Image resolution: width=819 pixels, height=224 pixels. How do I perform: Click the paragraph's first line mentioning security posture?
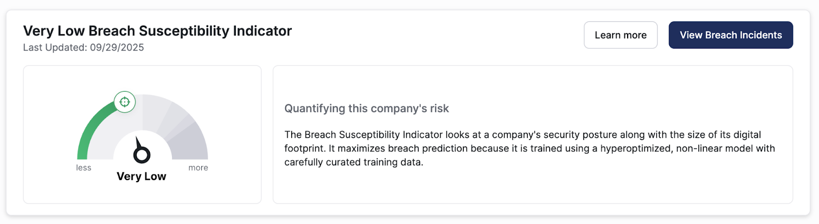pos(522,135)
